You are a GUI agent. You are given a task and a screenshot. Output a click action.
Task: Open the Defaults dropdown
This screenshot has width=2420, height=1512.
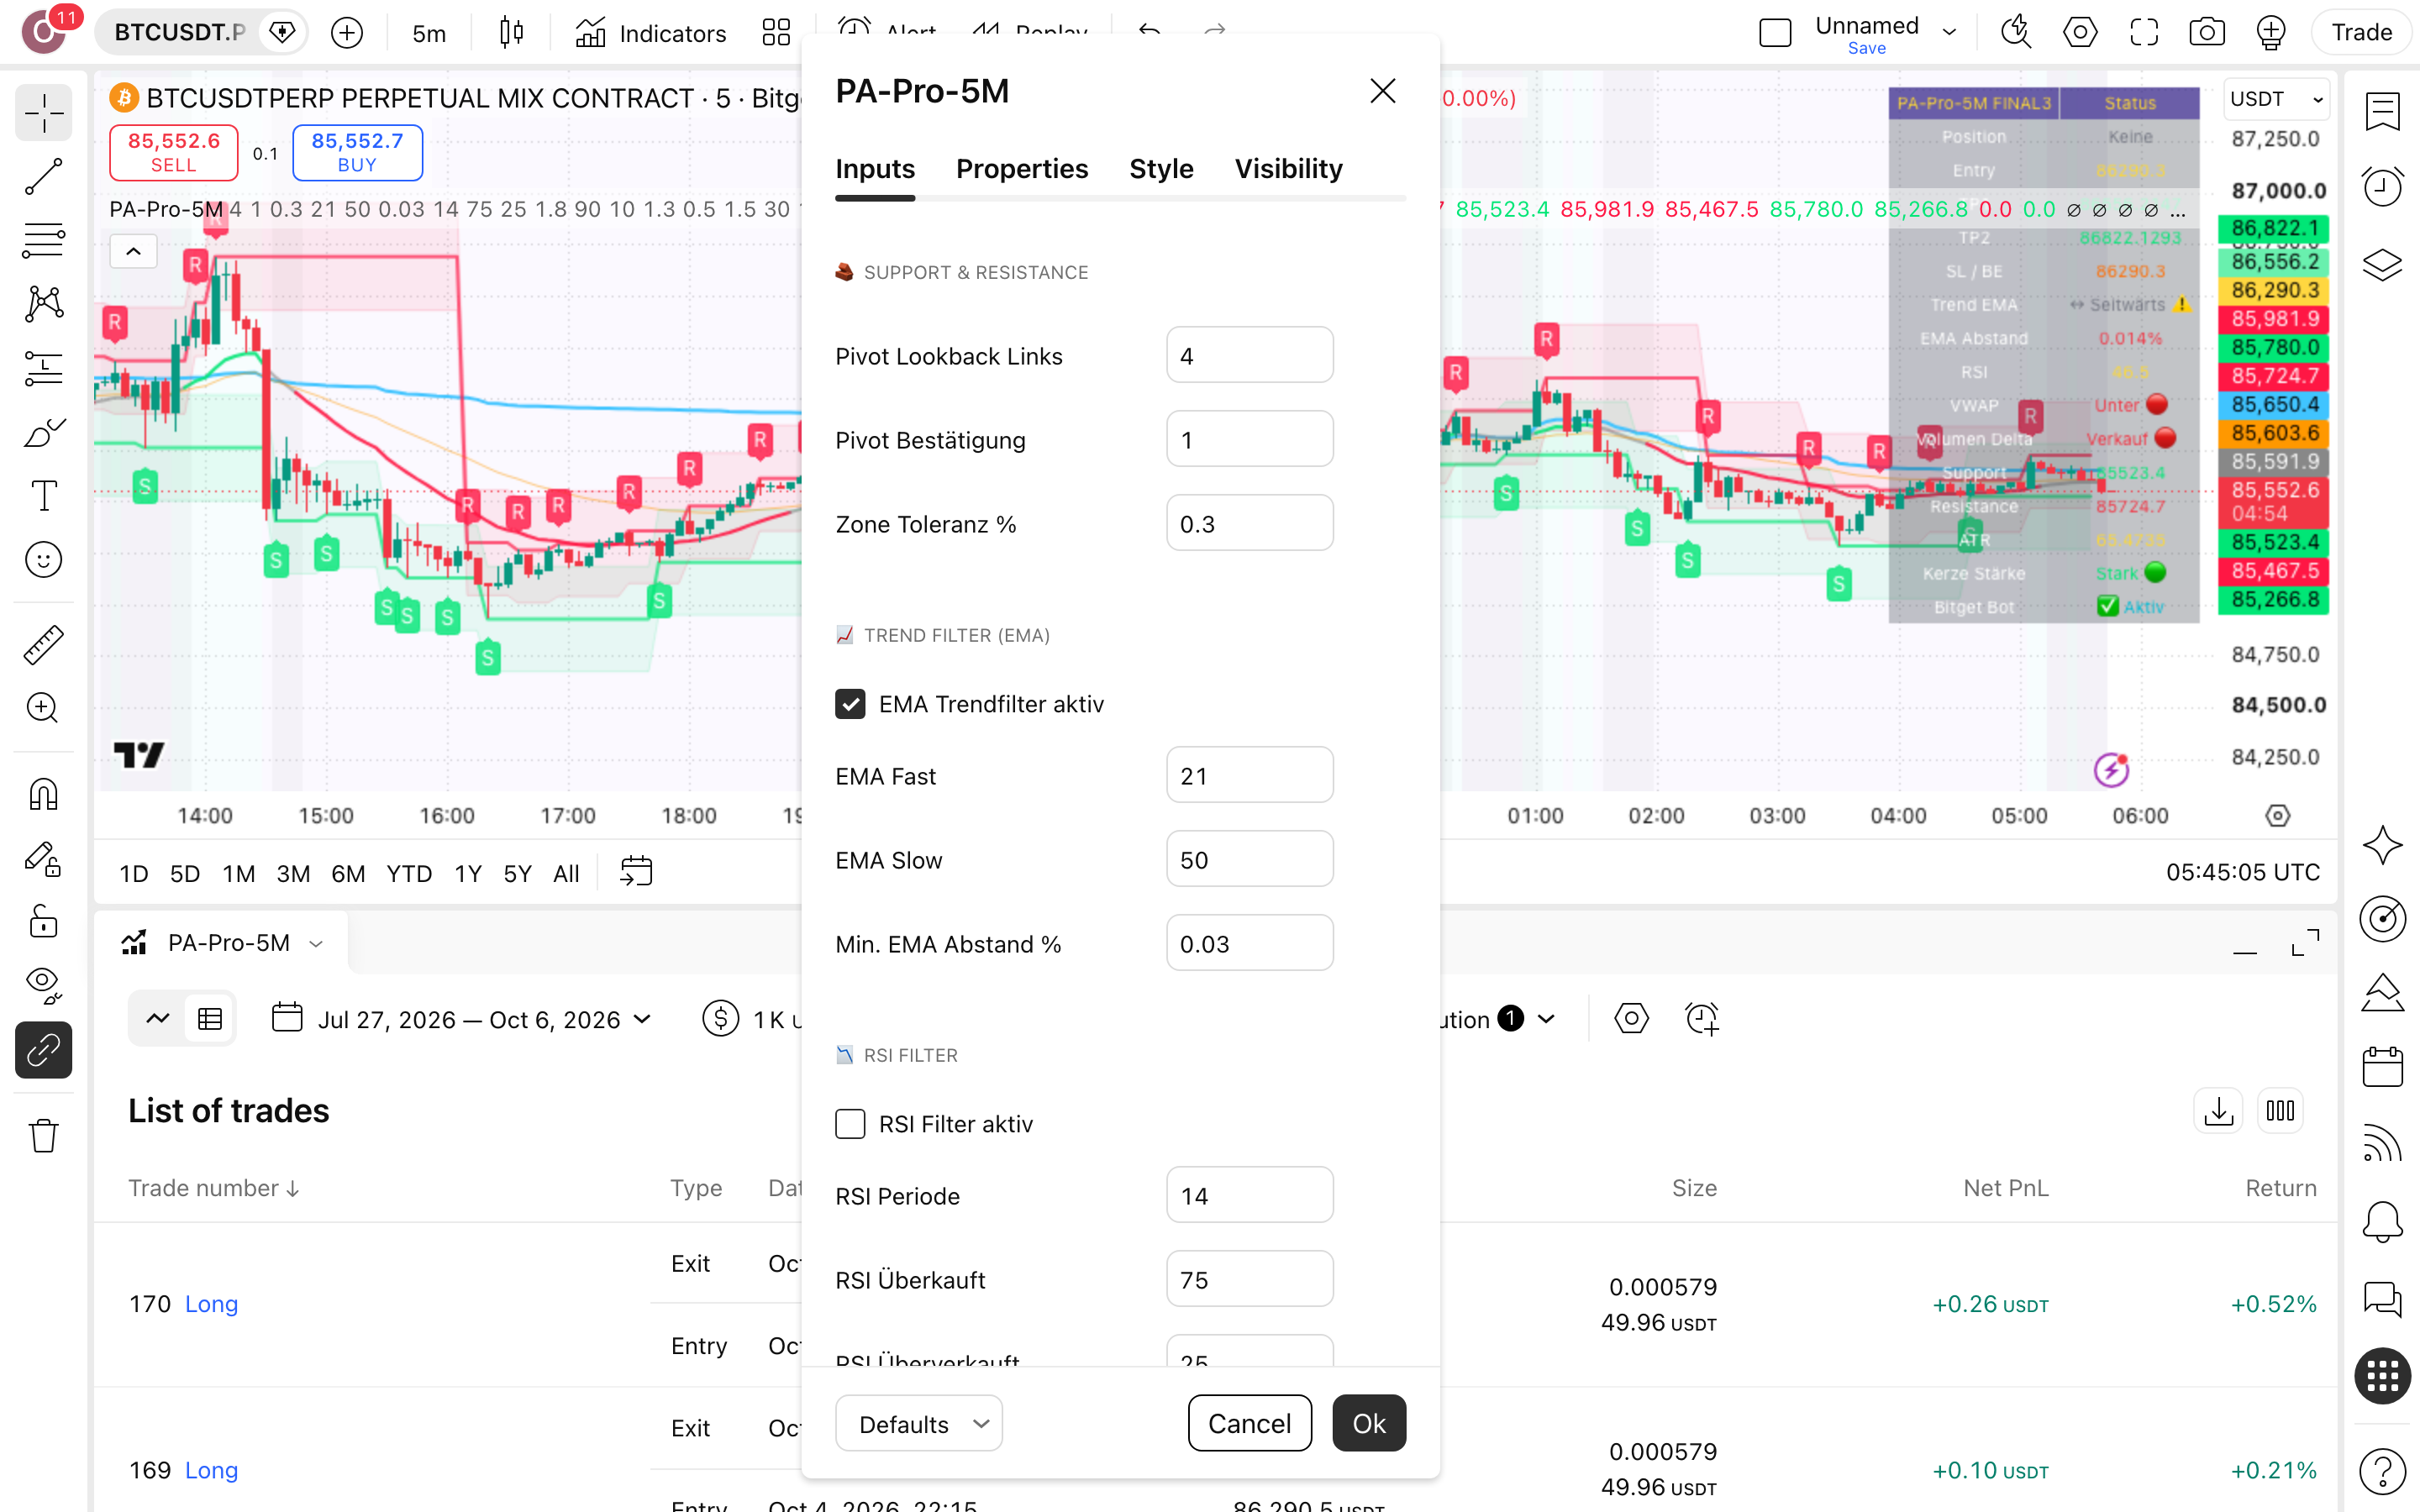point(919,1423)
